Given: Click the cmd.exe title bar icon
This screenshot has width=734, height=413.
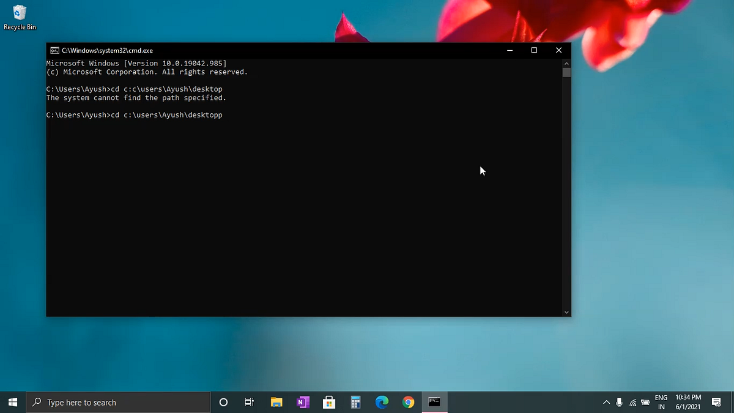Looking at the screenshot, I should 54,50.
